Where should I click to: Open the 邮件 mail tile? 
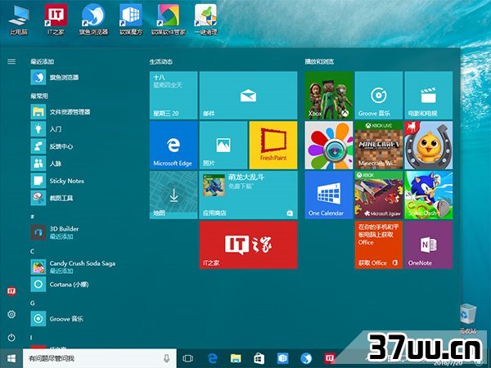248,95
